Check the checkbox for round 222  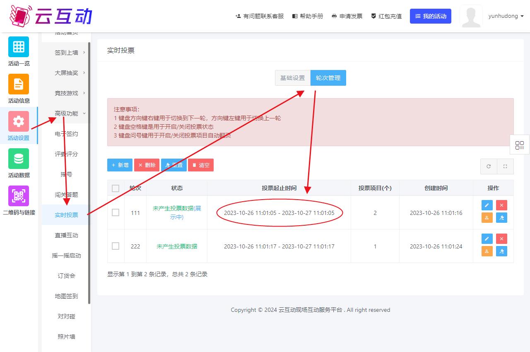[116, 246]
